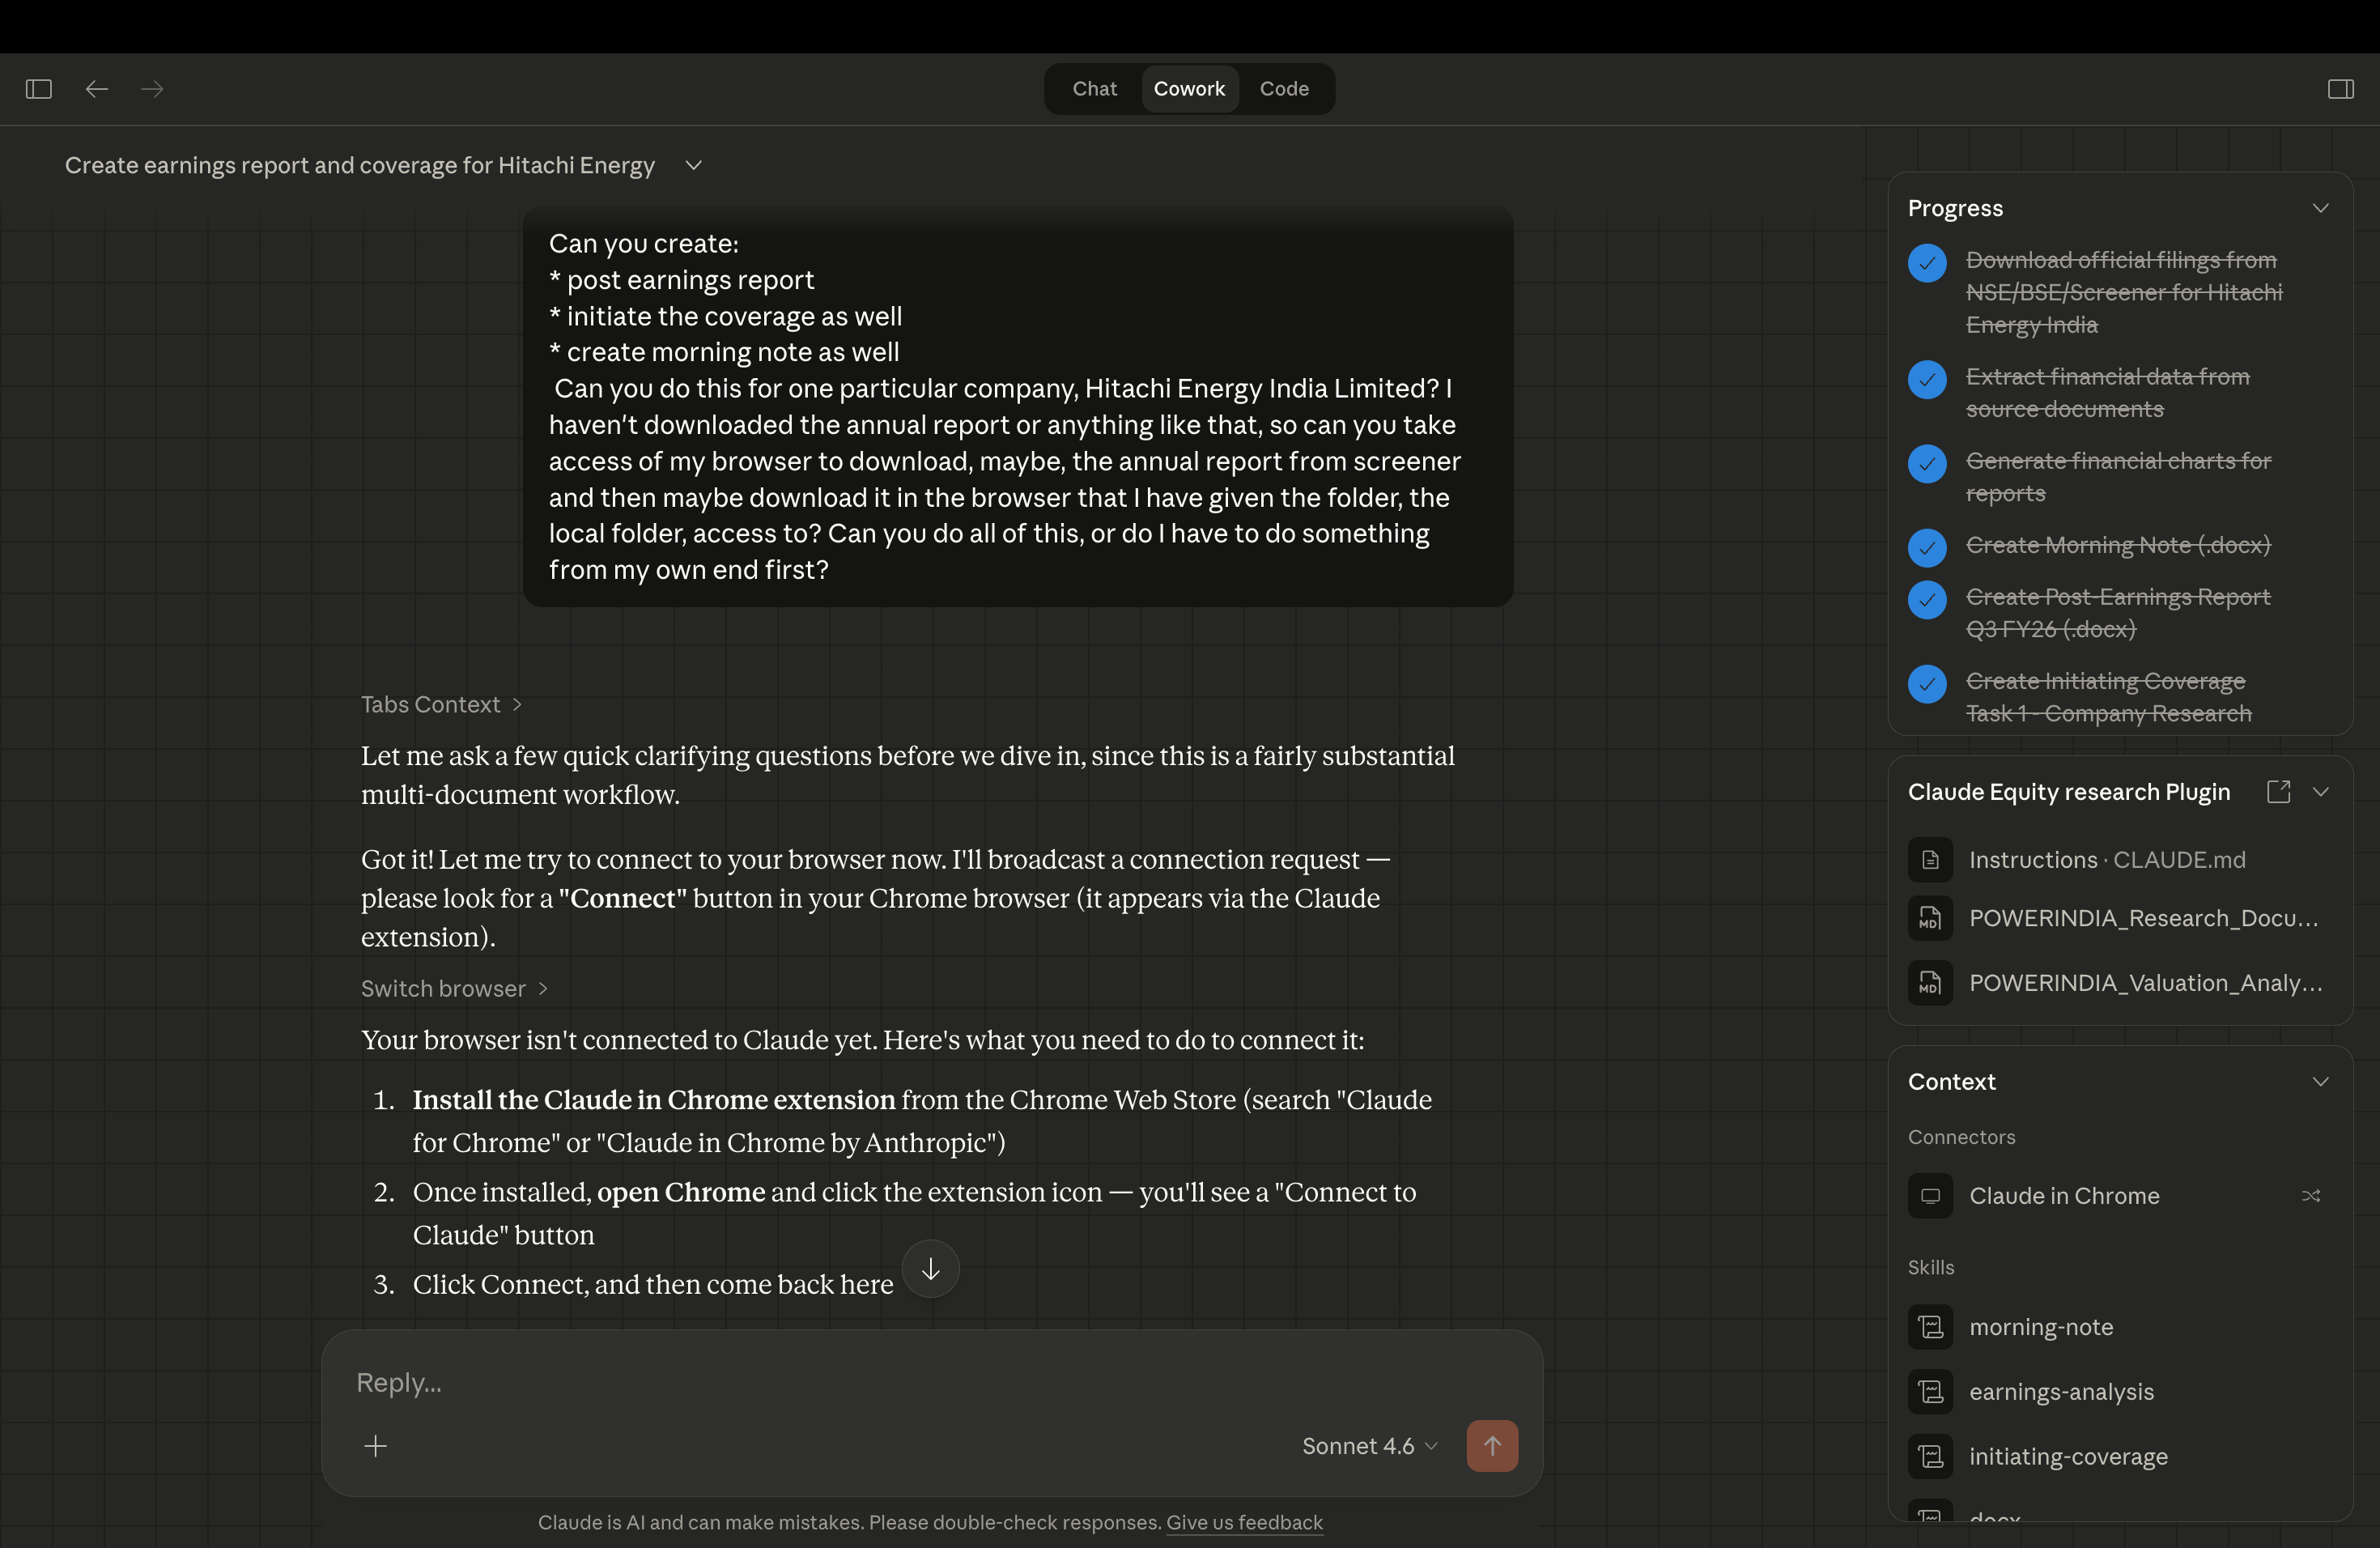Toggle the right side panel icon
2380x1548 pixels.
pos(2340,89)
